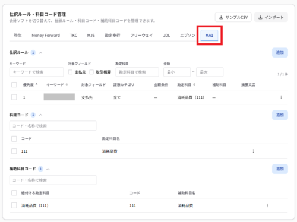Click 消耗品費 name in 科目コード table
Screen dimensions: 297x222
[x=109, y=151]
